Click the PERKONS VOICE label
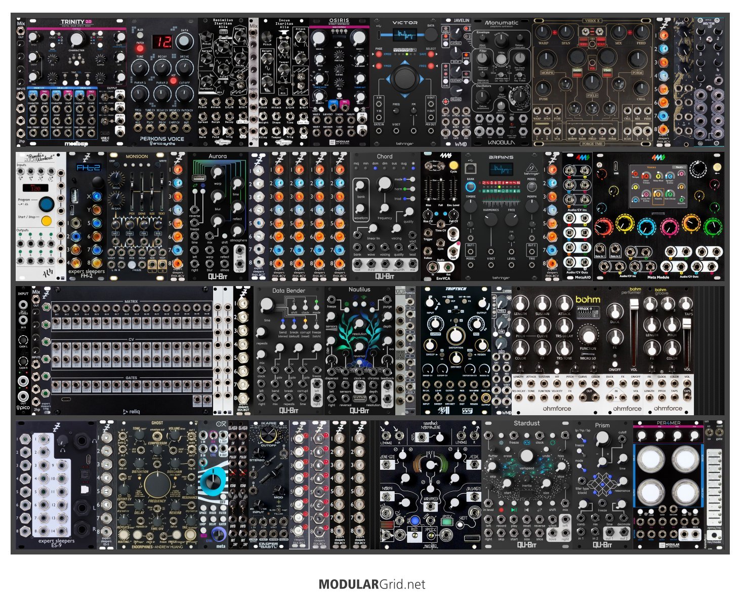The height and width of the screenshot is (595, 745). [x=162, y=139]
